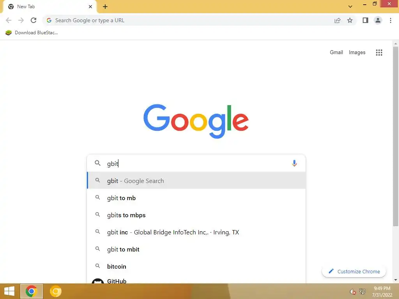Close the New Tab tab

[x=90, y=7]
